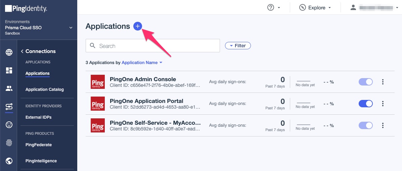Select the connections icon in sidebar
Viewport: 402px width, 171px height.
(x=9, y=107)
